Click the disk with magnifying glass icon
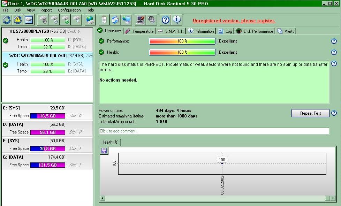This screenshot has width=341, height=206. click(x=77, y=20)
